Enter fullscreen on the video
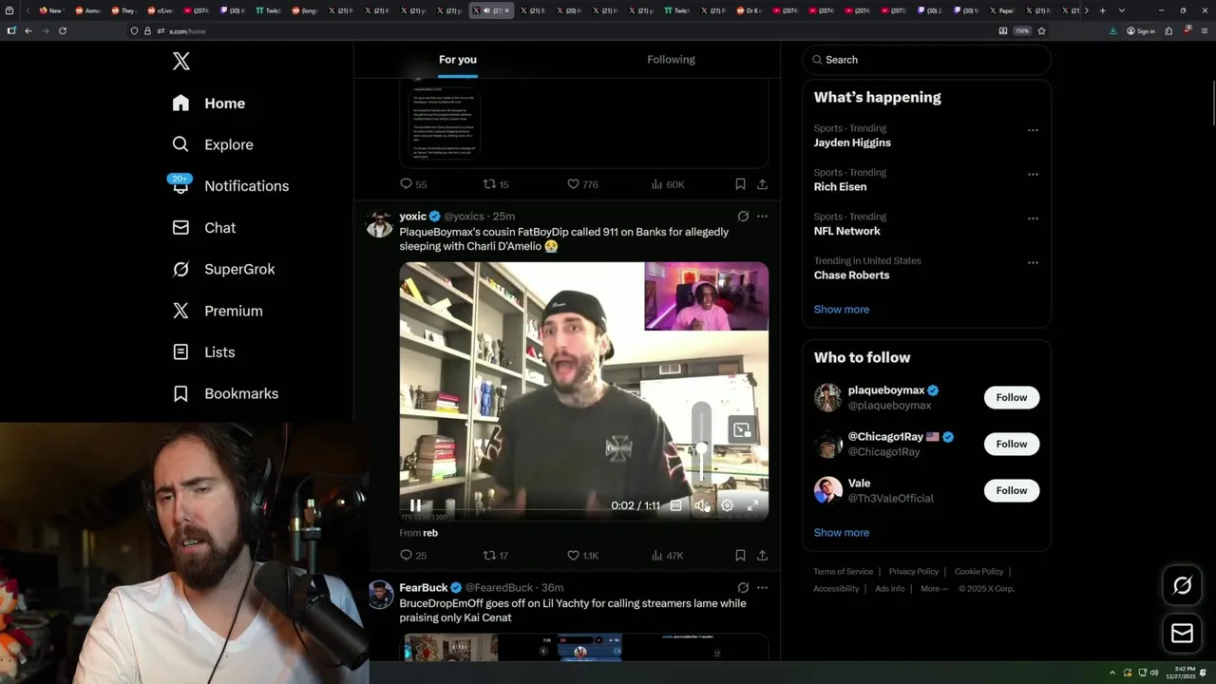The width and height of the screenshot is (1216, 684). 752,505
